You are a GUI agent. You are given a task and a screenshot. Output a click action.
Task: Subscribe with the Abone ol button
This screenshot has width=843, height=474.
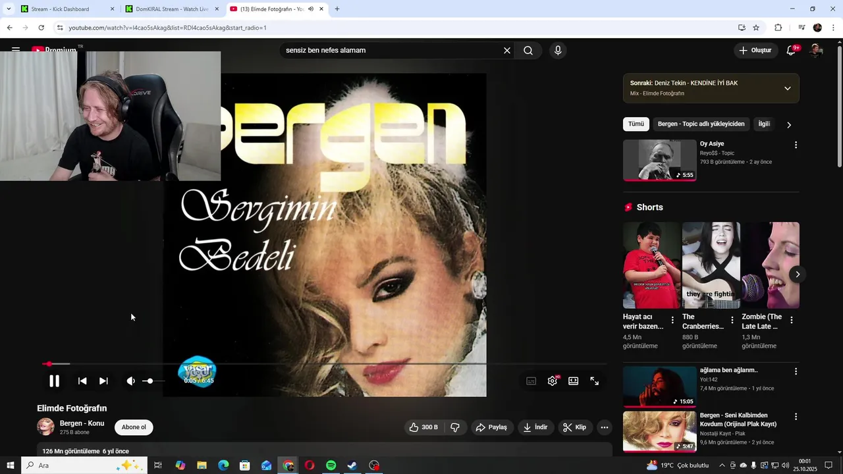coord(134,427)
